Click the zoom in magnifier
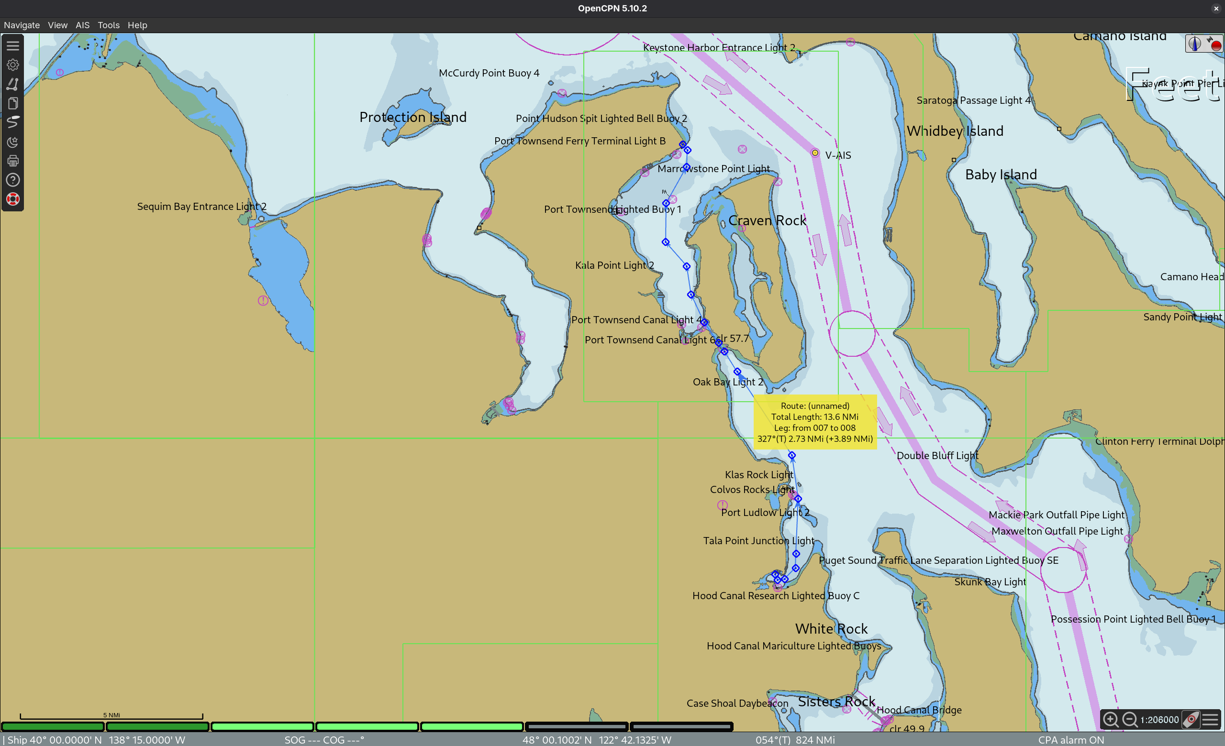The image size is (1225, 746). [x=1110, y=719]
